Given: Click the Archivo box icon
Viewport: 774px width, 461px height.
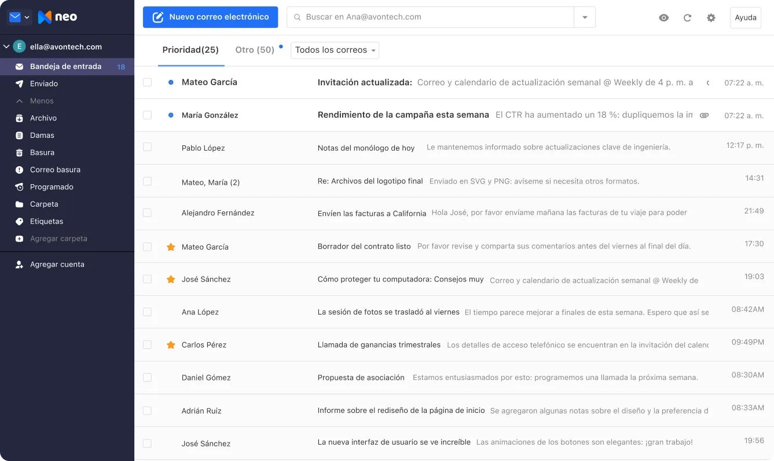Looking at the screenshot, I should 19,118.
